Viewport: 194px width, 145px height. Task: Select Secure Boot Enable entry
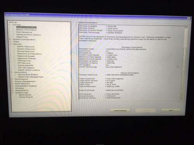point(28,75)
